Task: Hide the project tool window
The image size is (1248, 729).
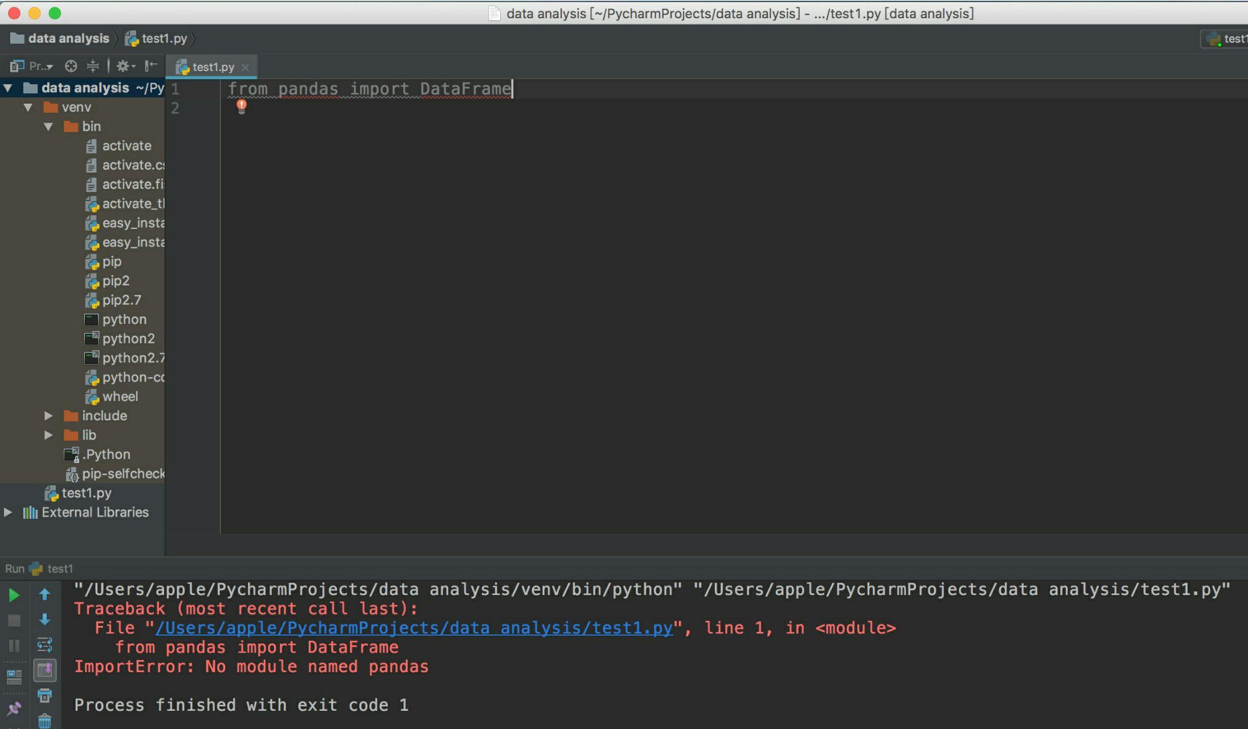Action: (150, 67)
